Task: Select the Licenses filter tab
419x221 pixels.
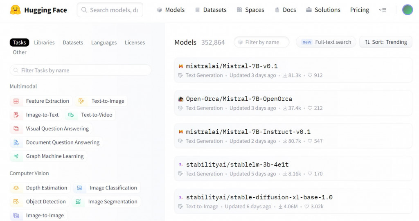Action: pos(135,43)
